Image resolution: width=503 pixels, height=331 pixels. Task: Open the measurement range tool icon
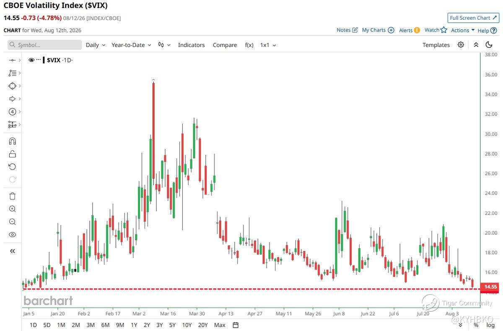[12, 125]
